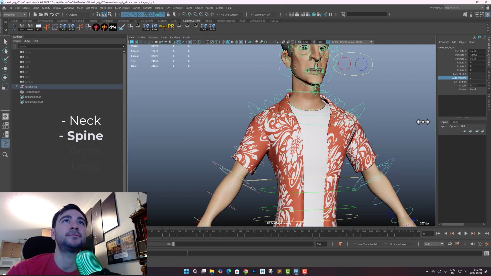Toggle viewport smooth shade cube icon

pyautogui.click(x=228, y=42)
